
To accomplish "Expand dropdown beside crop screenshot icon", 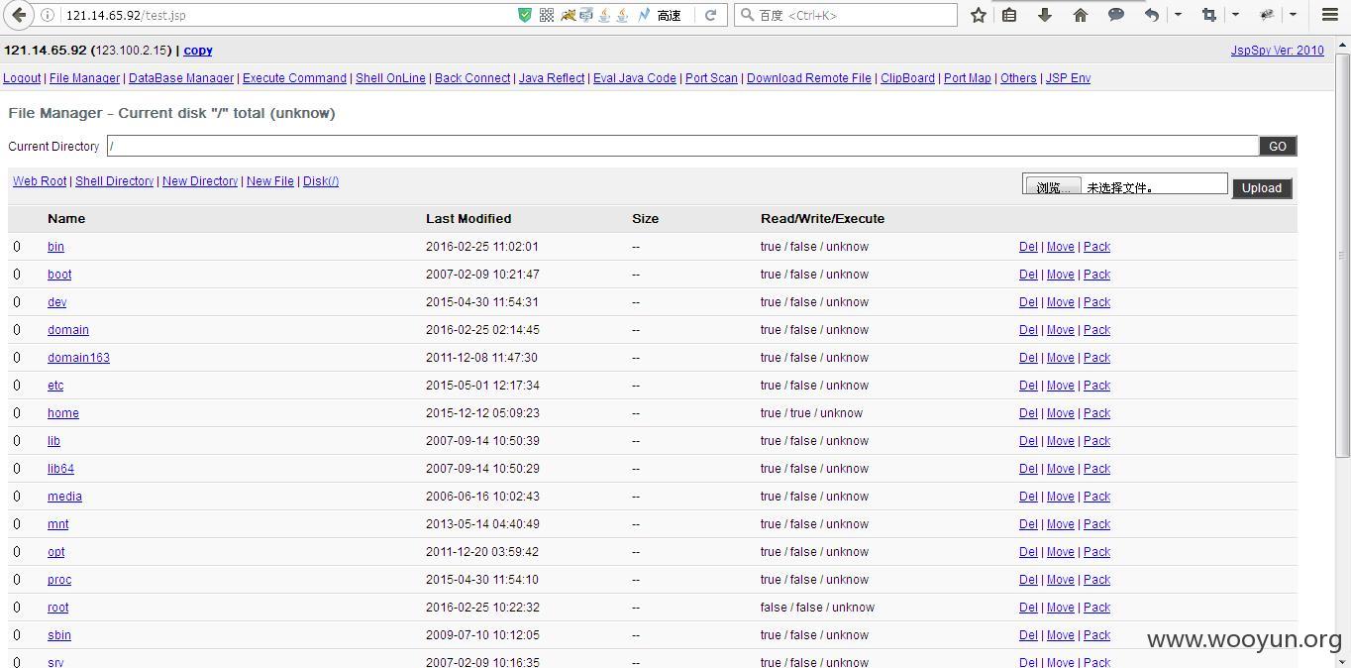I will [1235, 15].
